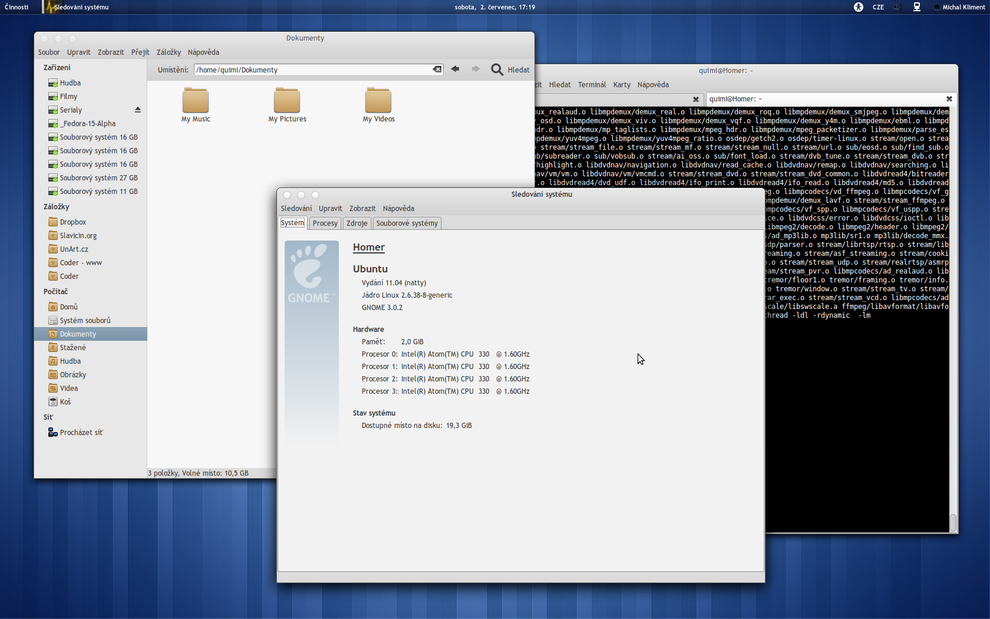Open the Michal Kliment user menu
This screenshot has width=990, height=619.
point(962,7)
